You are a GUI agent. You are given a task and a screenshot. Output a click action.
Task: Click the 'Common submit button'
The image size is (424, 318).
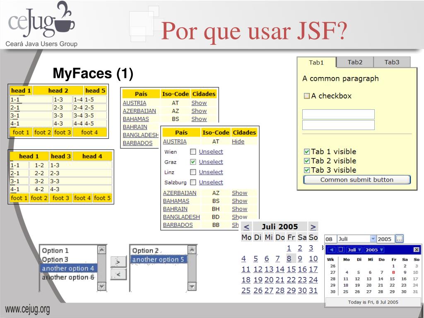click(x=357, y=180)
